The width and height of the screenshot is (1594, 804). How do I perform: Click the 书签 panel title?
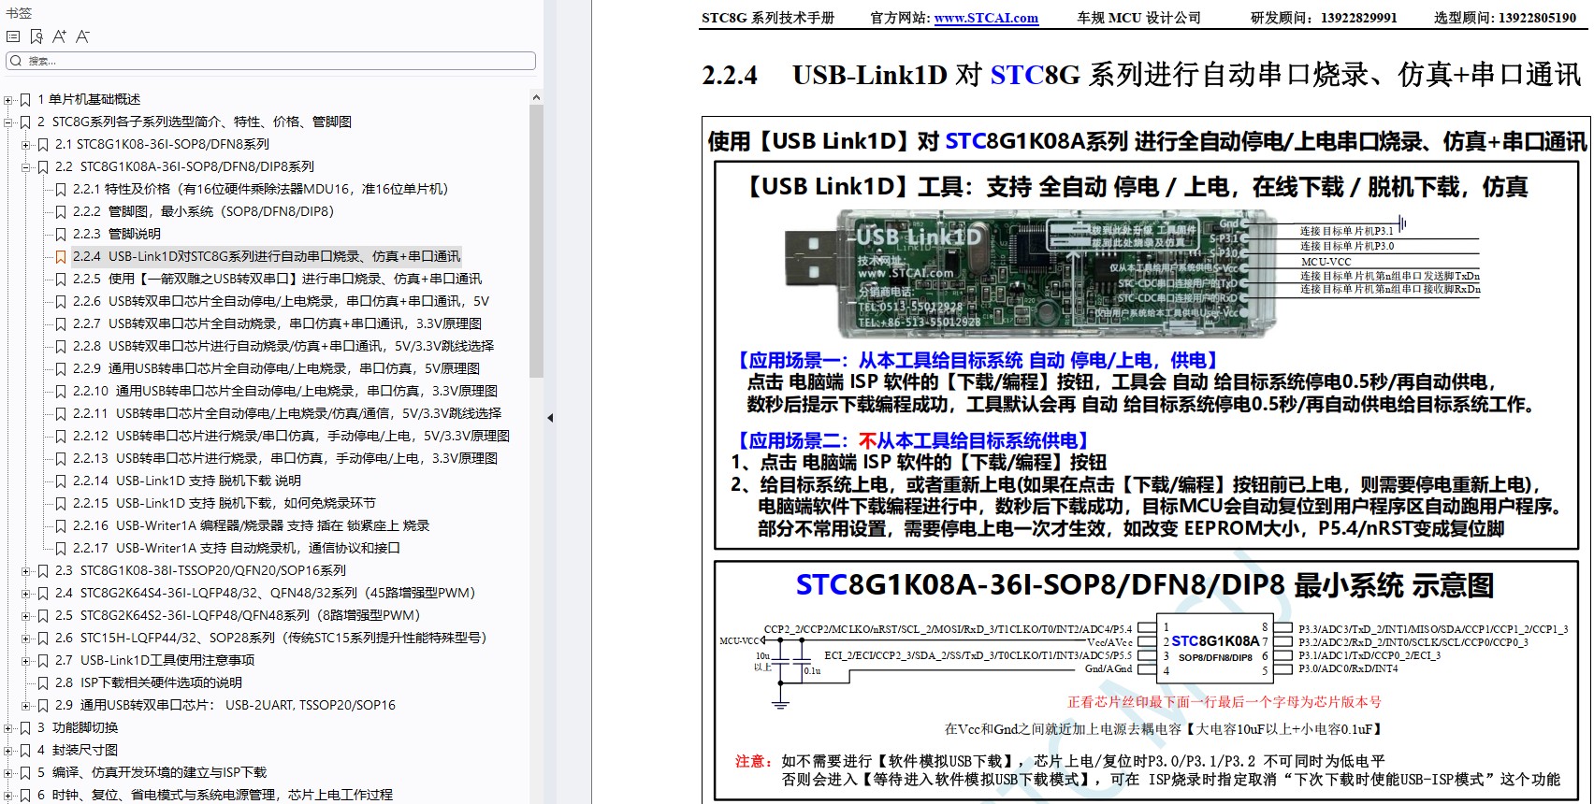click(19, 13)
